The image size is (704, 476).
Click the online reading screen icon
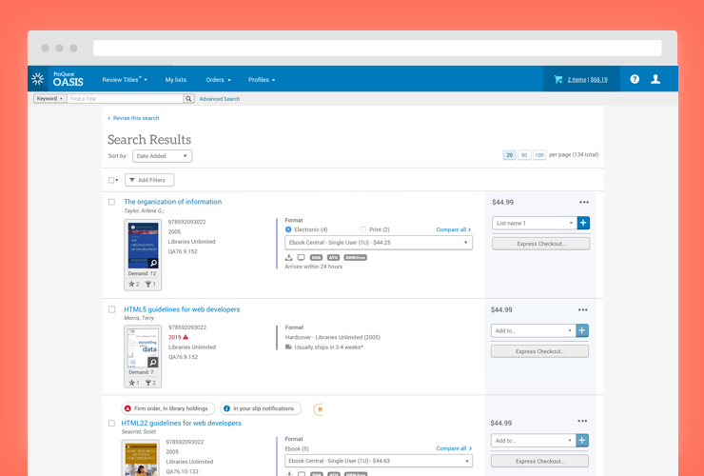(x=302, y=258)
